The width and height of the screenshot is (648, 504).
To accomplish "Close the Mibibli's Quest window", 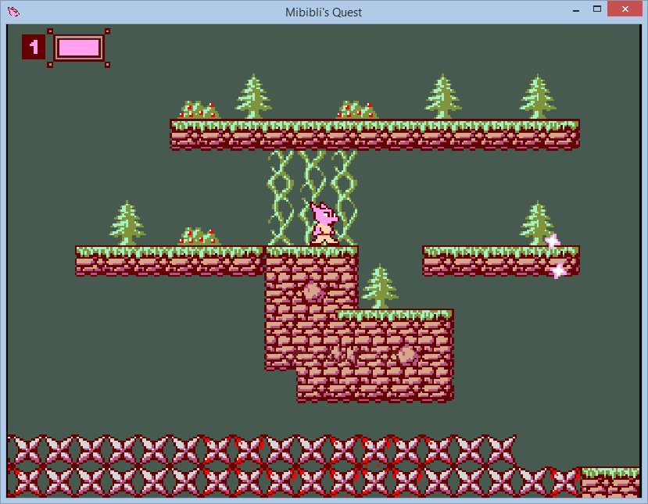I will [x=625, y=9].
